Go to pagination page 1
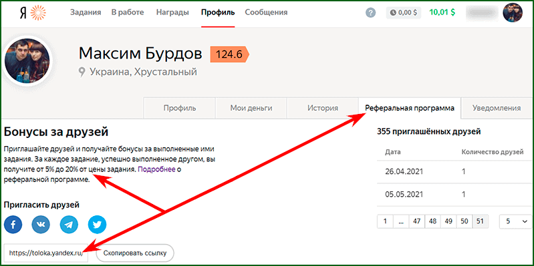The height and width of the screenshot is (266, 534). 385,221
